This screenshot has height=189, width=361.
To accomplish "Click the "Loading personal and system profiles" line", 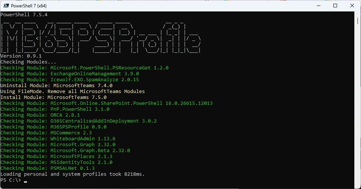I will tap(73, 174).
